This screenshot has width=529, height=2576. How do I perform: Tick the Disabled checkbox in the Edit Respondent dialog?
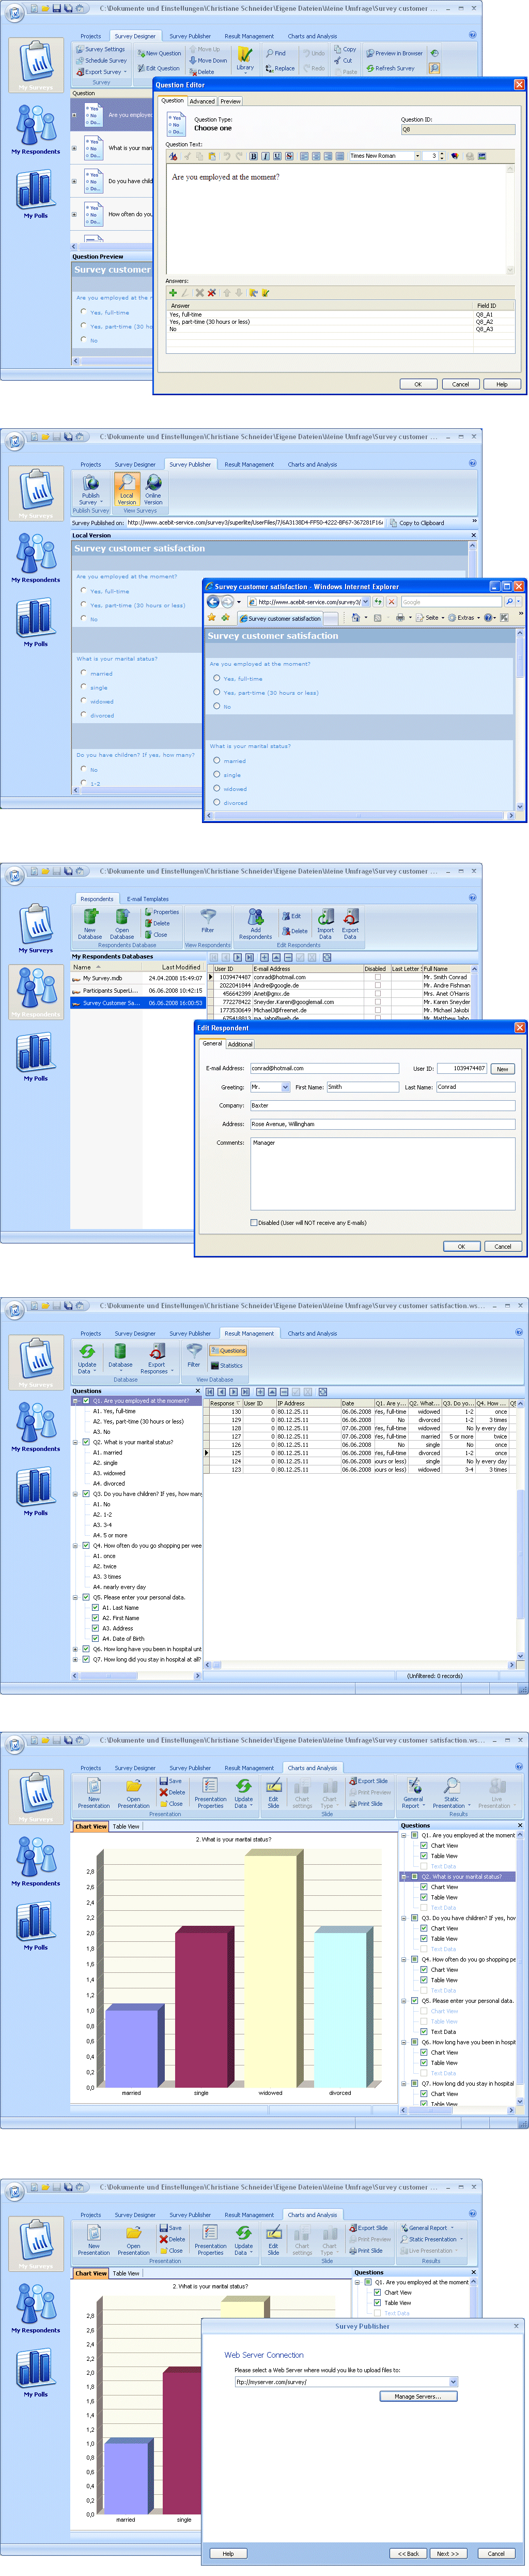(254, 1222)
